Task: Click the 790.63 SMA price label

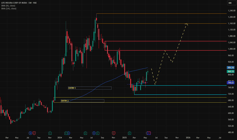Action: tap(231, 83)
